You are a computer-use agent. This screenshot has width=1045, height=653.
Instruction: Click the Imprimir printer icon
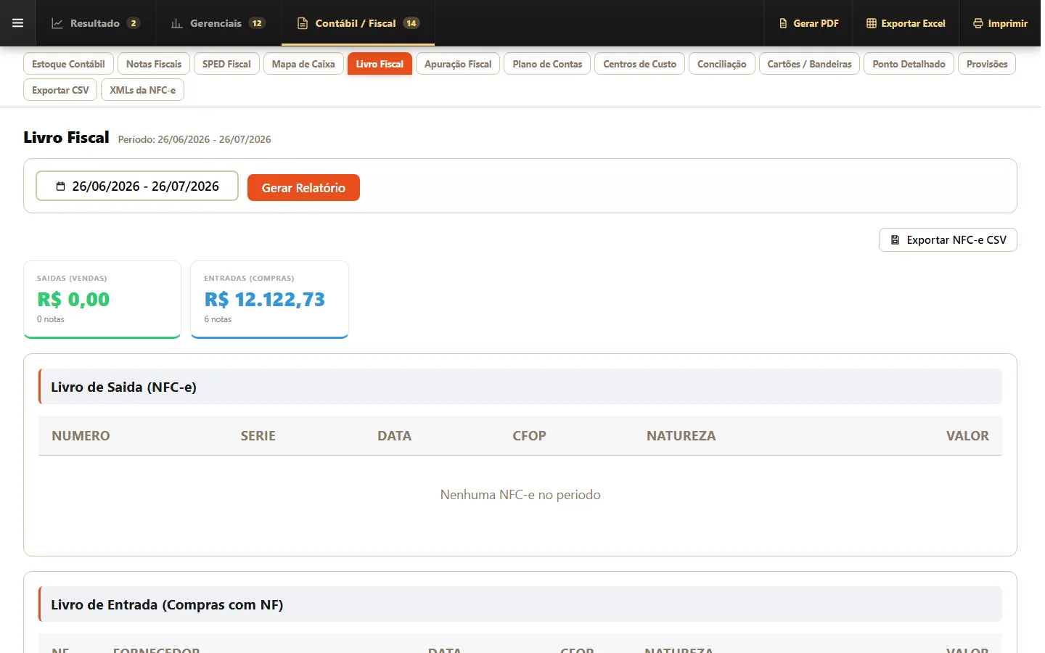[978, 23]
